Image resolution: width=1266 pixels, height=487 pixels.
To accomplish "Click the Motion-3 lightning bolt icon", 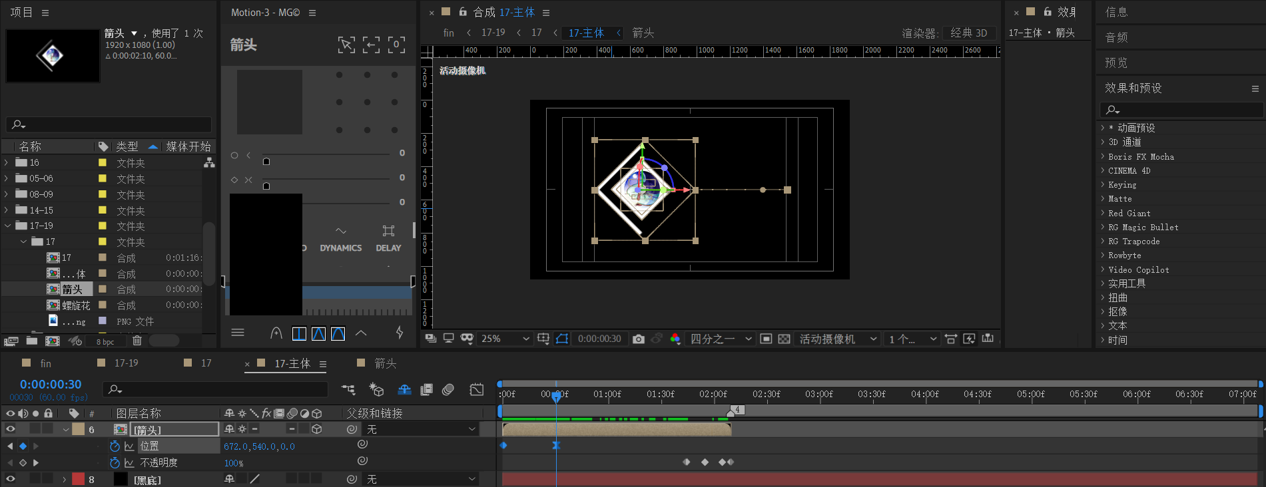I will (x=400, y=333).
